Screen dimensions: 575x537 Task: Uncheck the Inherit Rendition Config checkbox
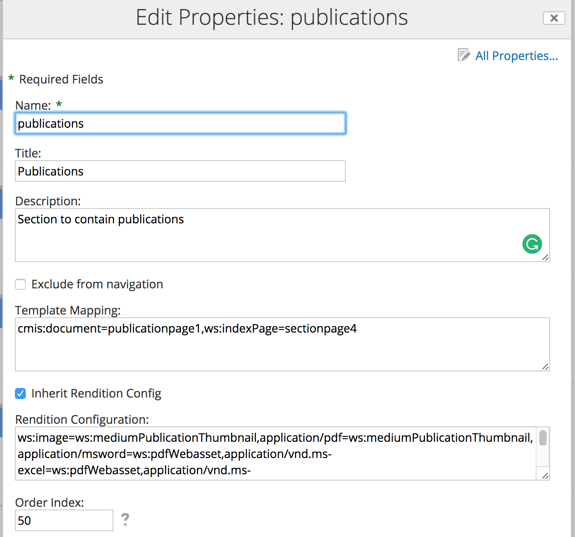[20, 393]
